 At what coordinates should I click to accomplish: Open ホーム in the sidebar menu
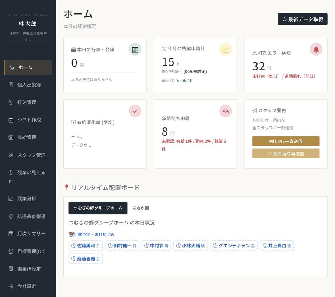28,67
